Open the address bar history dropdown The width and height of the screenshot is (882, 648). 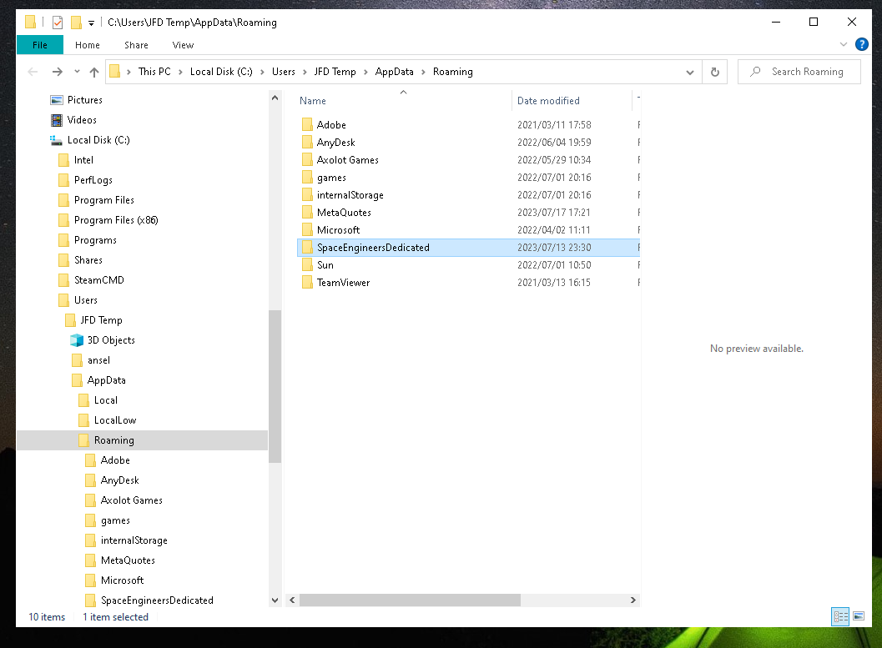tap(690, 72)
